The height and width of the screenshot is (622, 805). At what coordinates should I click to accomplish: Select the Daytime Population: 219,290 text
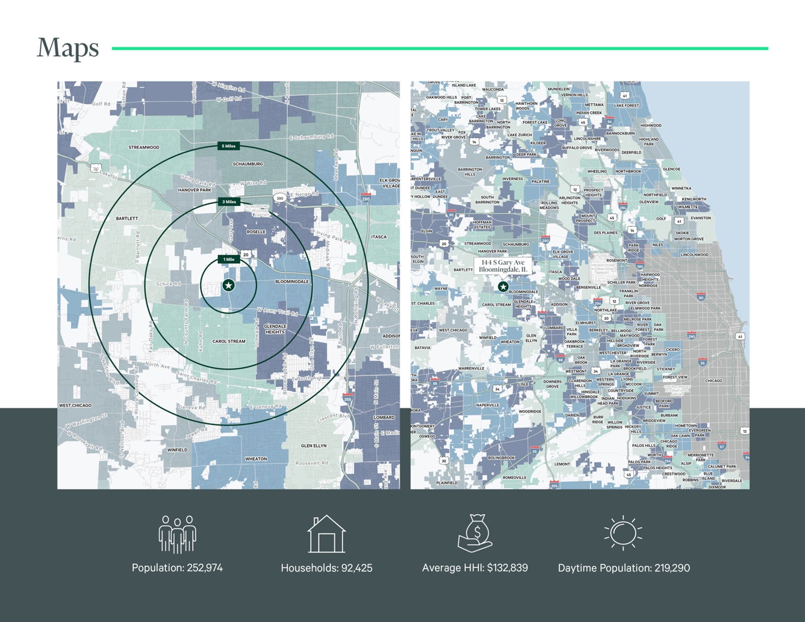624,568
